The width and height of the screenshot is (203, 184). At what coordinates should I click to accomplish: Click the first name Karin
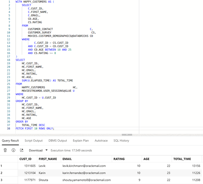42,173
